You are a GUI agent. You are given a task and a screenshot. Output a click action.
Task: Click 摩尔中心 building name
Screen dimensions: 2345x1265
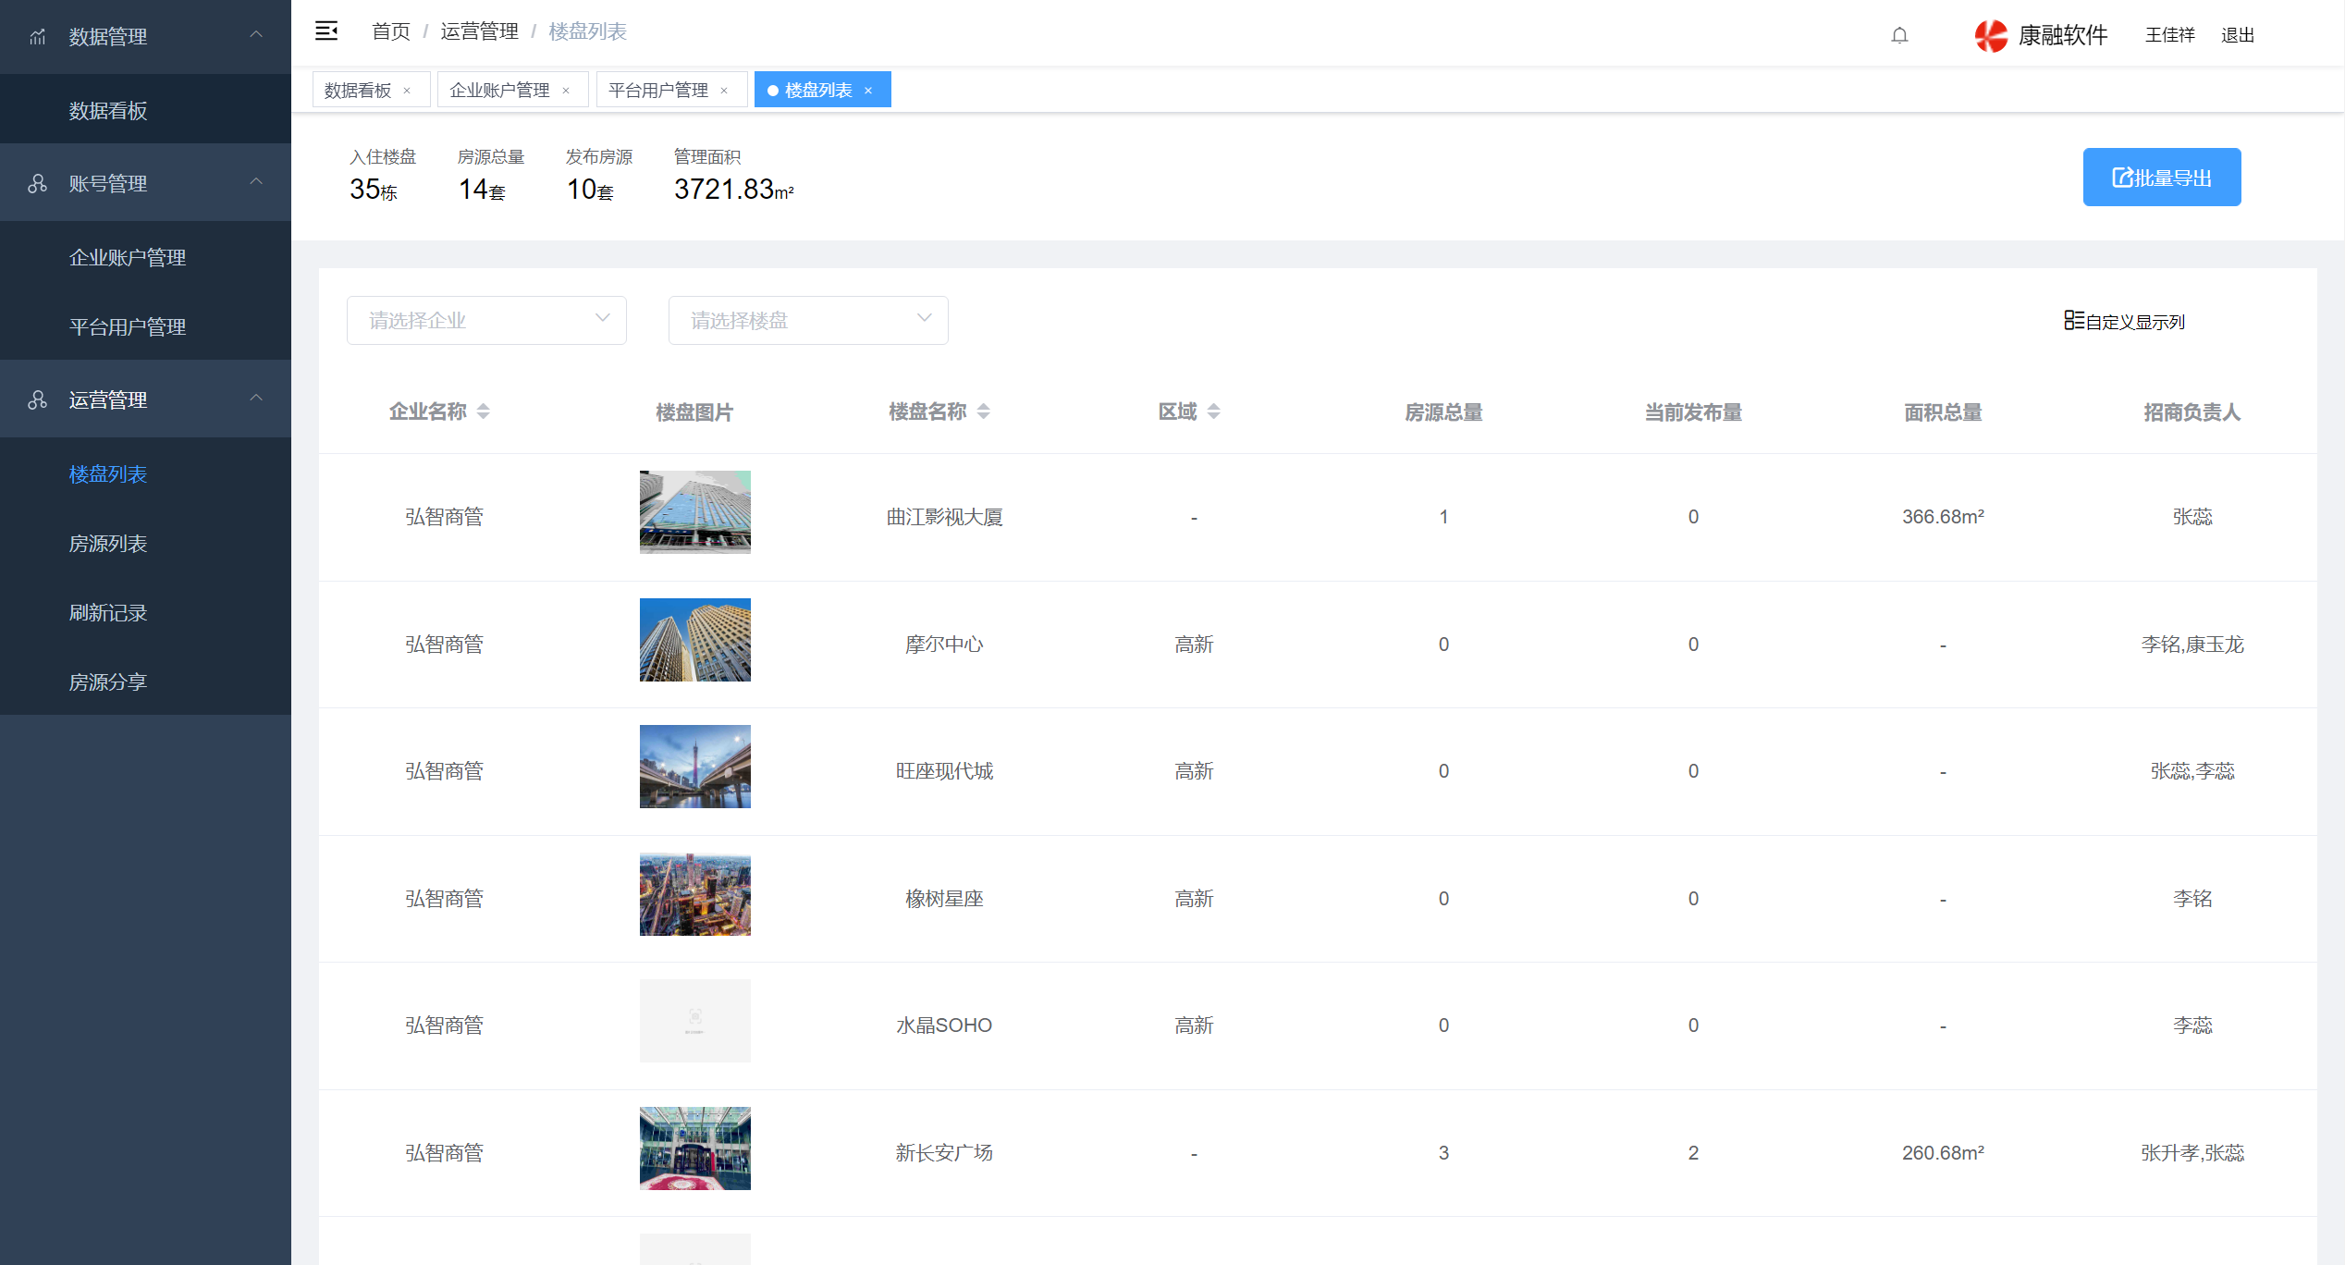pos(944,645)
